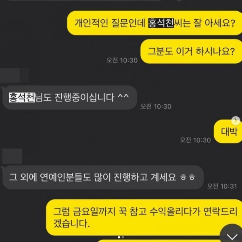Tap the message '개인적인 질문인데' bubble
The height and width of the screenshot is (242, 242).
[154, 23]
